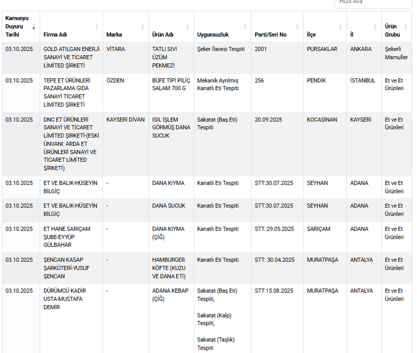Screen dimensions: 418x353
Task: Sort using the Uygunsuzluk header arrows icon
Action: [245, 27]
